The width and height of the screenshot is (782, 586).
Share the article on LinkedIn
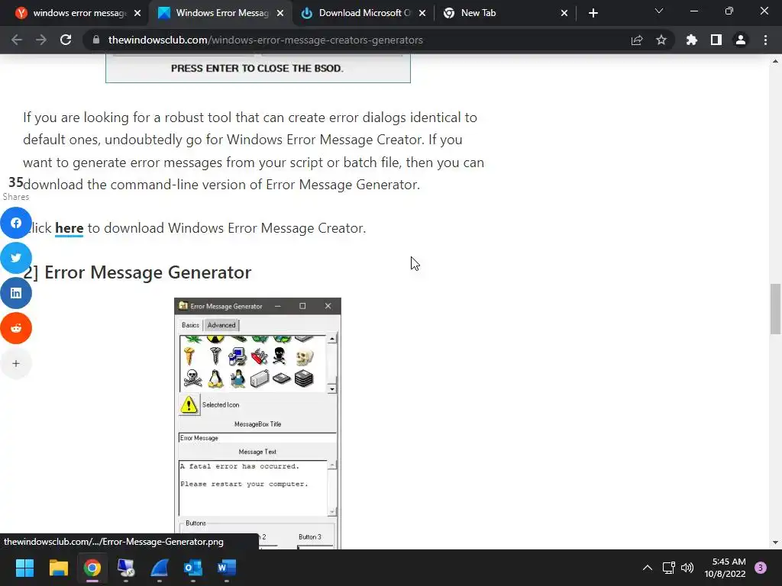point(16,293)
